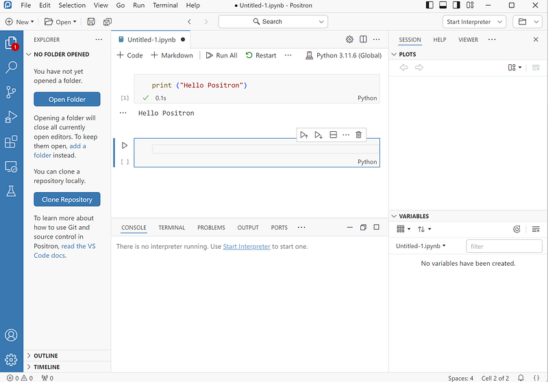Toggle the primary side bar layout
Viewport: 548px width, 382px height.
(x=429, y=5)
